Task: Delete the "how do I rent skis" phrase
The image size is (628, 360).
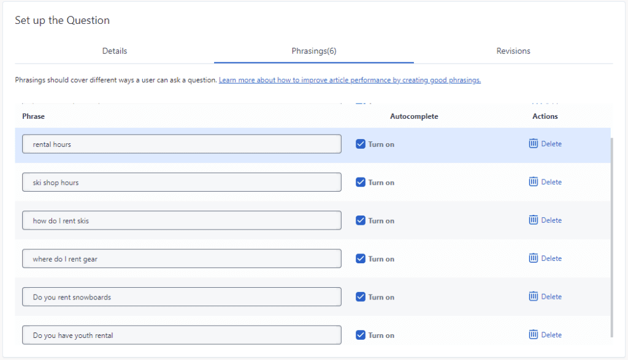Action: click(545, 220)
